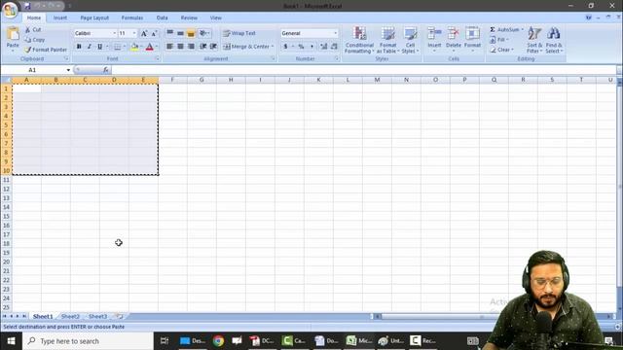Image resolution: width=623 pixels, height=350 pixels.
Task: Open the Calibri font name dropdown
Action: click(x=114, y=33)
